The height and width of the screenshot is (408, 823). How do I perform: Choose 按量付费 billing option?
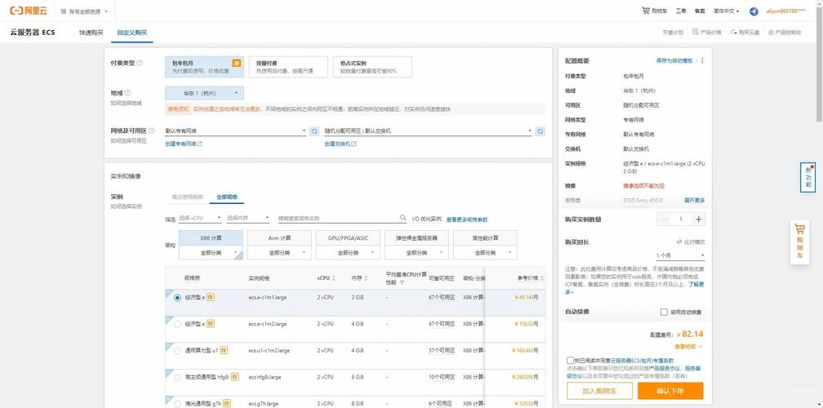click(288, 67)
